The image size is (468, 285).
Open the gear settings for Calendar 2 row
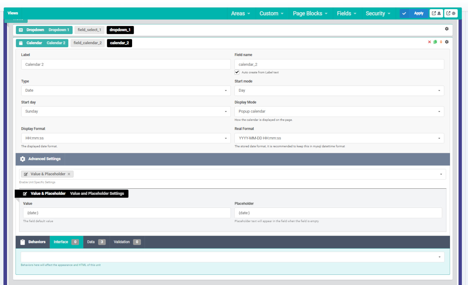click(447, 42)
